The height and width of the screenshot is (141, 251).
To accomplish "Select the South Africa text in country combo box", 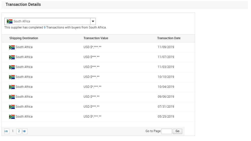I will click(x=22, y=21).
